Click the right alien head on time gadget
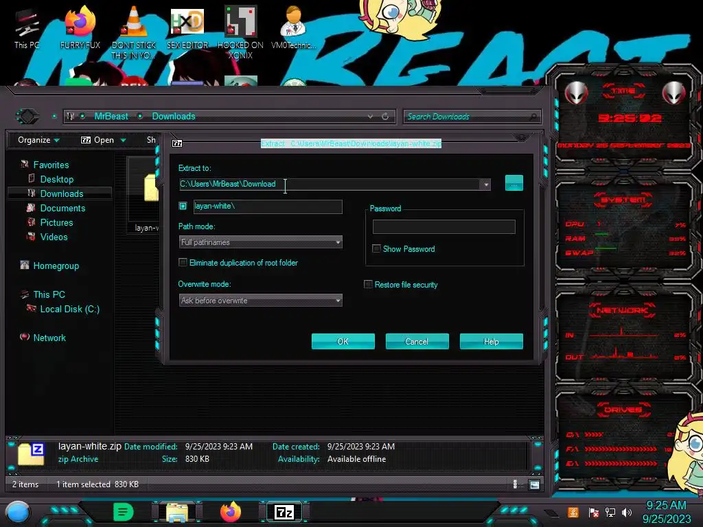Image resolution: width=703 pixels, height=527 pixels. [674, 93]
